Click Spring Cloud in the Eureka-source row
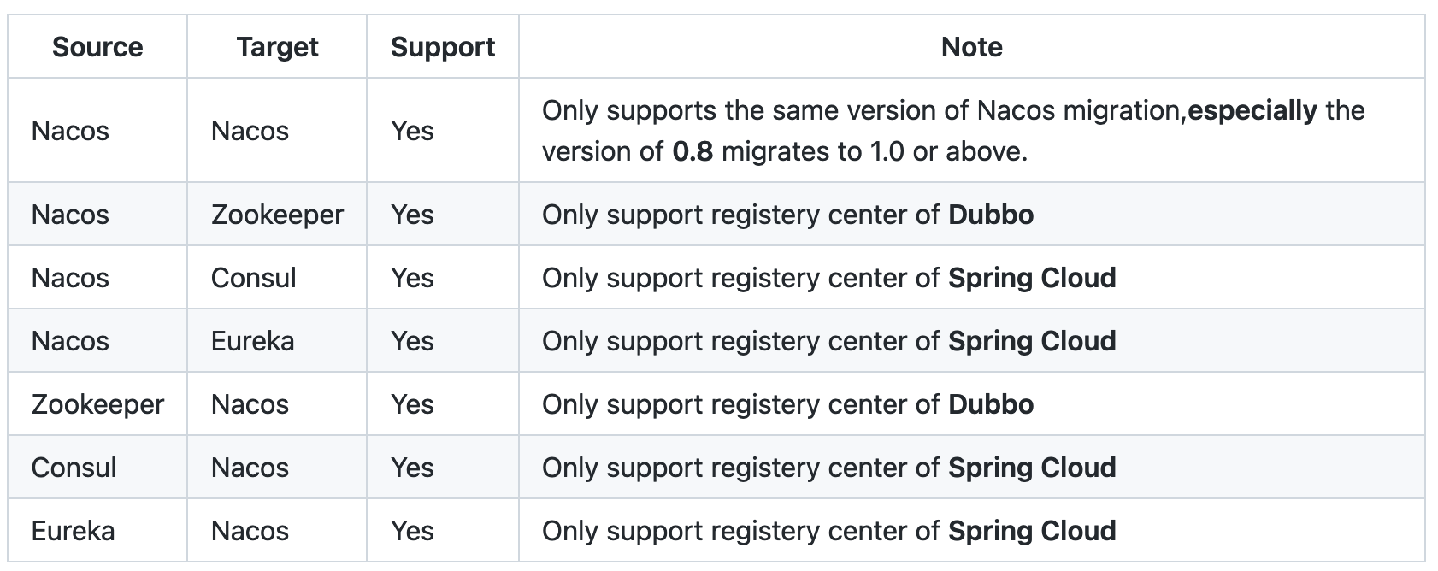The height and width of the screenshot is (571, 1438). point(1032,531)
